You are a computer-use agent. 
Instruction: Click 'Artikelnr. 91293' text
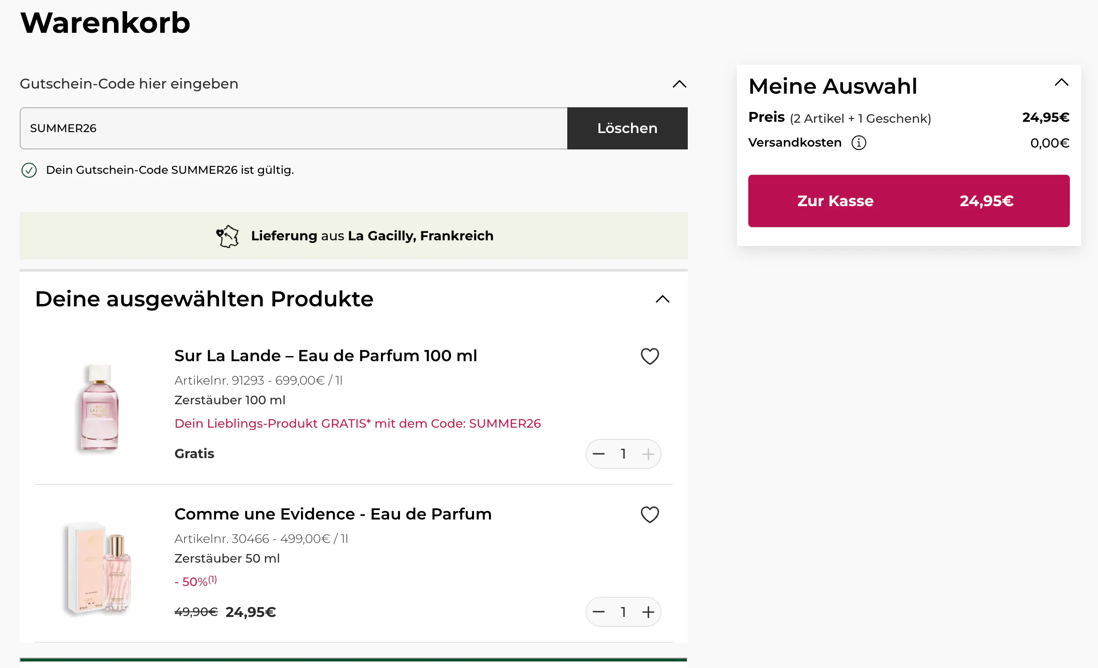coord(219,380)
